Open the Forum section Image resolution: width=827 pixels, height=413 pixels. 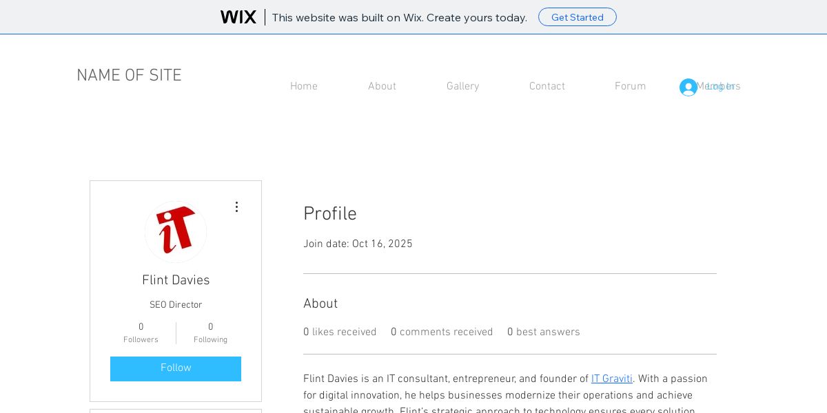630,87
